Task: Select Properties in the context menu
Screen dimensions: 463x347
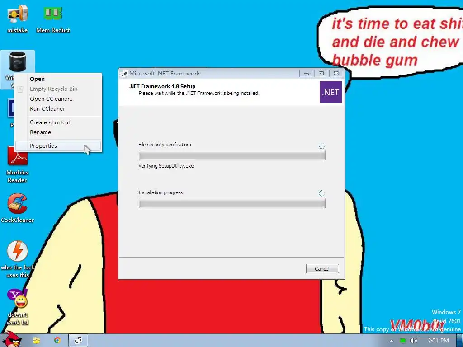Action: (58, 146)
